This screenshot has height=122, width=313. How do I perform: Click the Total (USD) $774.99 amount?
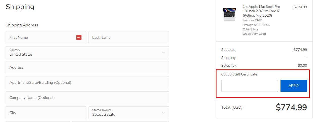(291, 107)
